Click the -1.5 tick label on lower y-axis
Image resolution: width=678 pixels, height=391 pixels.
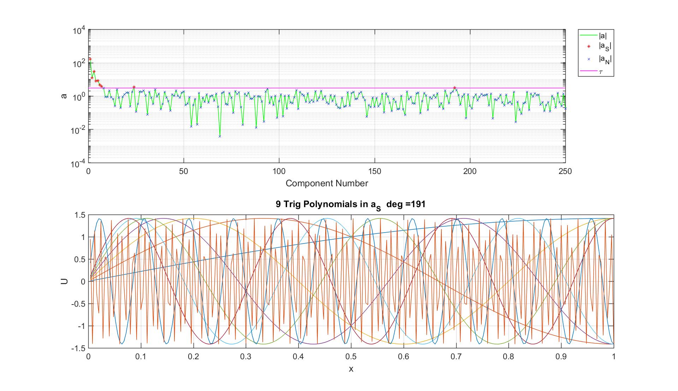coord(78,348)
